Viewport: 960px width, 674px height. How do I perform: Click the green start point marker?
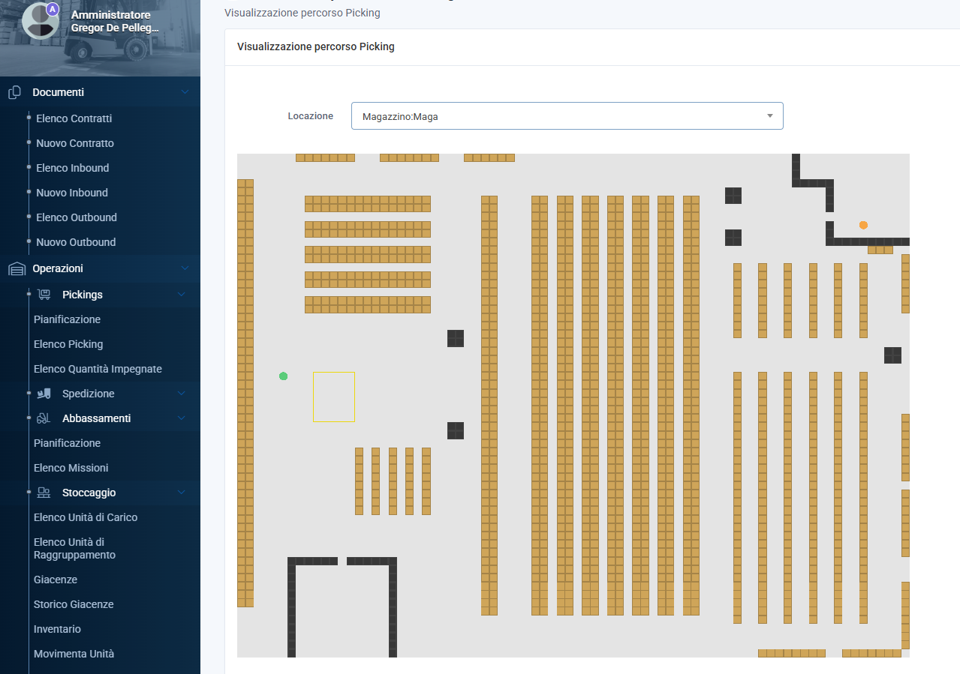point(283,376)
